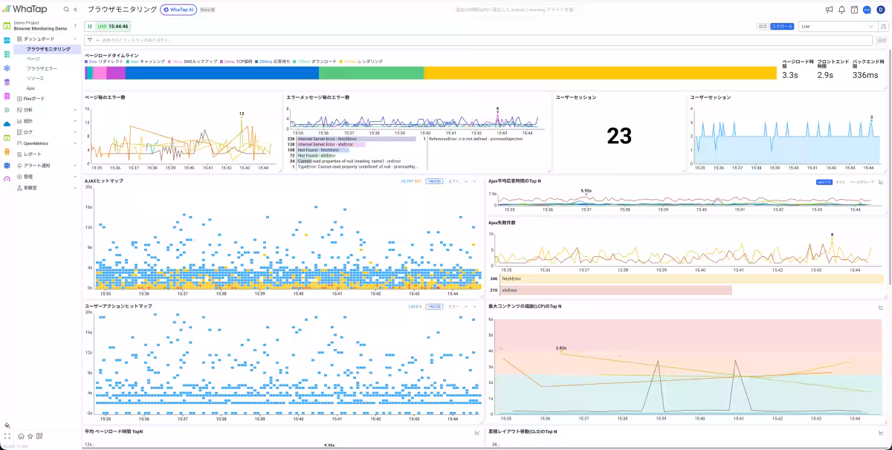The image size is (892, 450).
Task: Open the WhaTap AI assistant
Action: pyautogui.click(x=178, y=10)
